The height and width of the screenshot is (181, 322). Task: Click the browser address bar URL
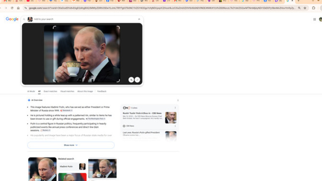click(x=162, y=8)
